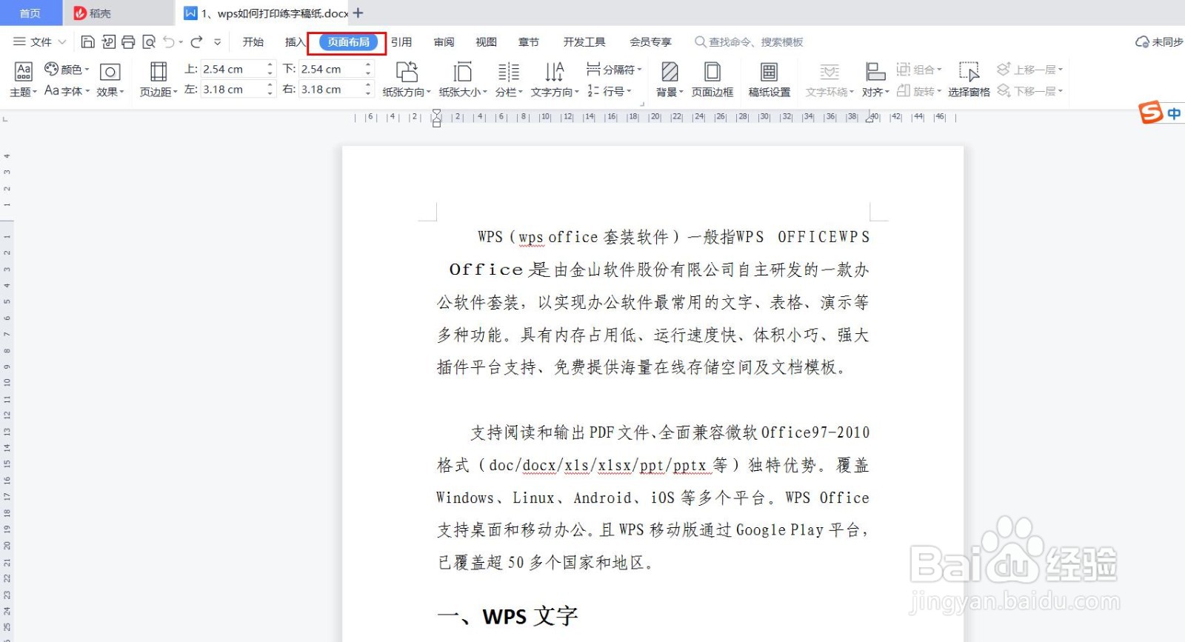1185x642 pixels.
Task: Increase the top margin with stepper up arrow
Action: pos(270,65)
